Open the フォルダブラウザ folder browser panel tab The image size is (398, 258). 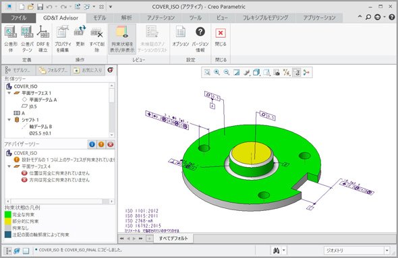pyautogui.click(x=53, y=70)
